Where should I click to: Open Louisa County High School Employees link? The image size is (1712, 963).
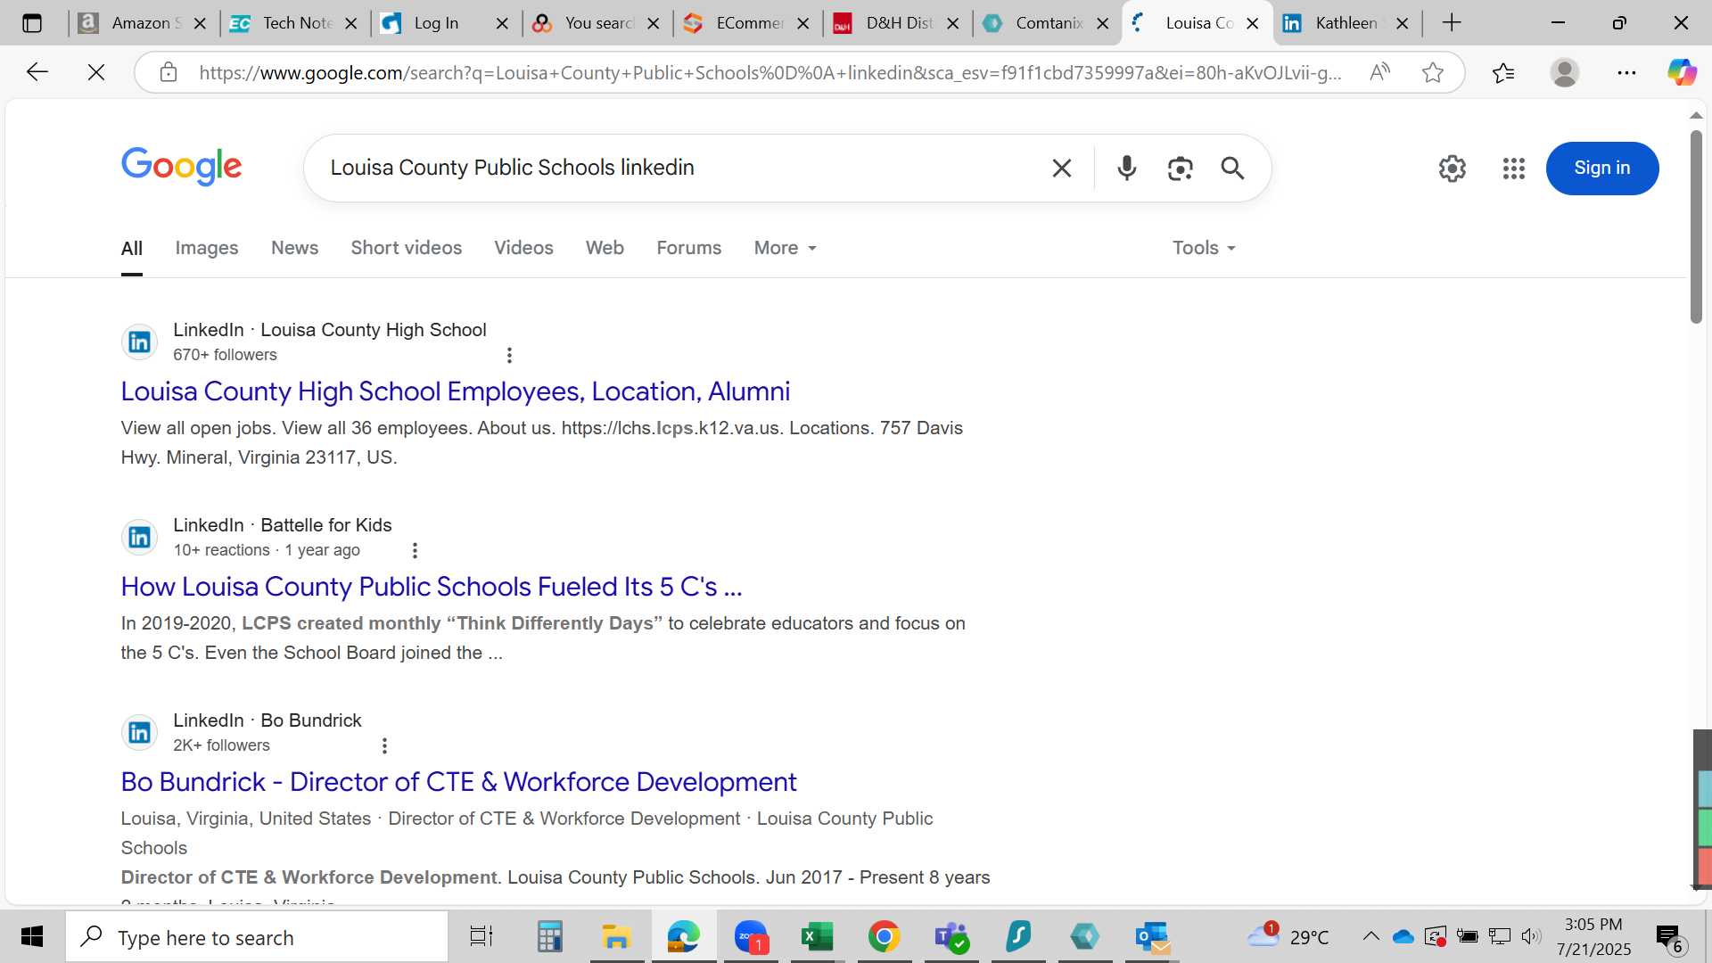point(455,391)
